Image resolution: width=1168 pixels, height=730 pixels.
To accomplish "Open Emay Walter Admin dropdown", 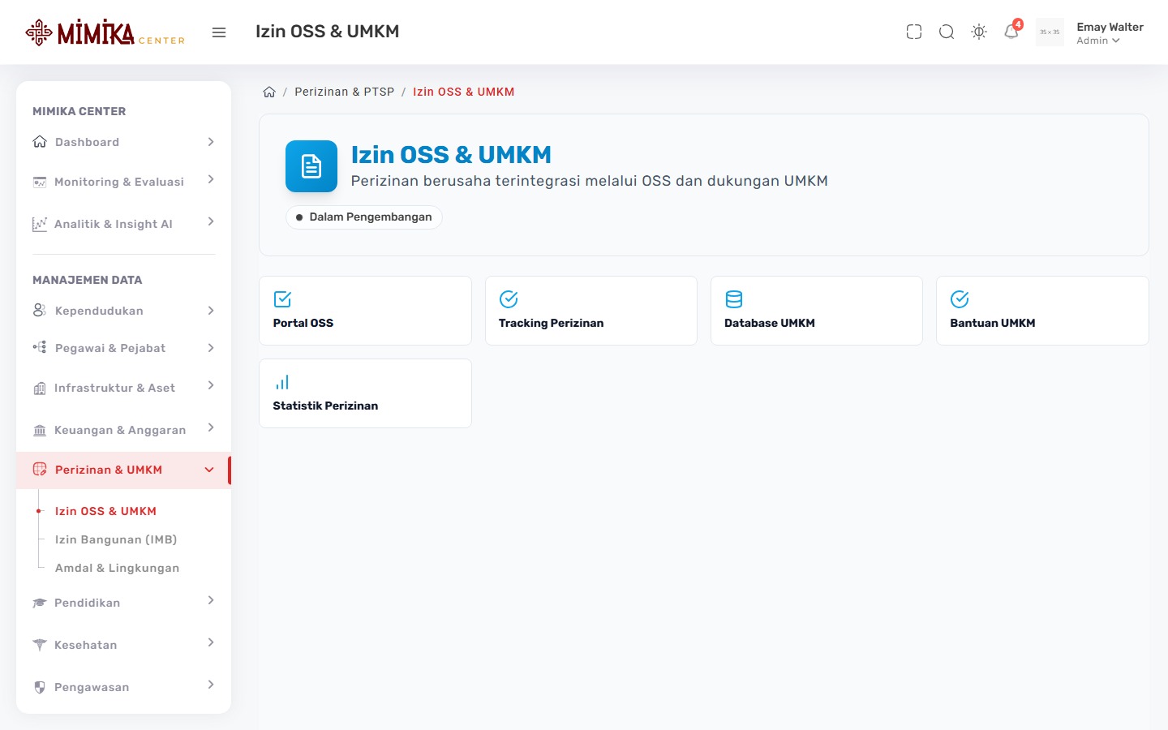I will pos(1110,33).
